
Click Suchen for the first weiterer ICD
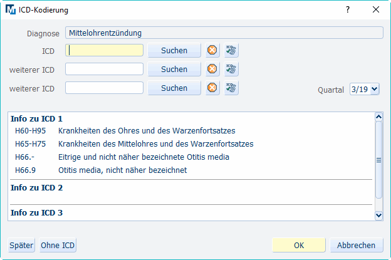pos(174,69)
